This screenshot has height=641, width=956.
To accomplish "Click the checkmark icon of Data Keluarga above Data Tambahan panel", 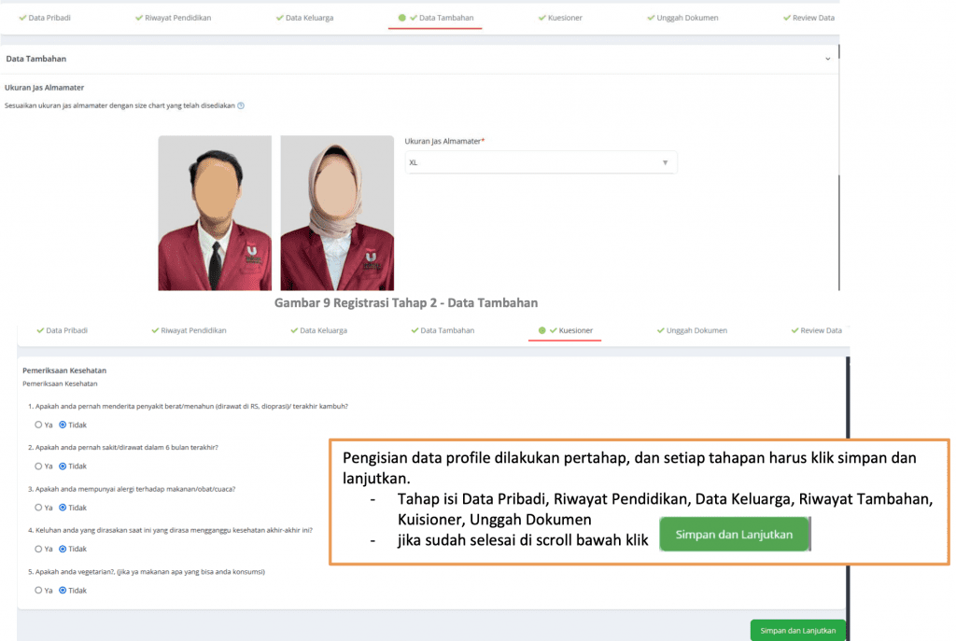I will (280, 18).
